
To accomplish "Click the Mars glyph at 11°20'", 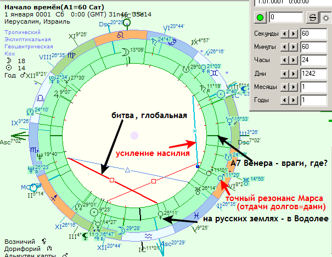I will [221, 177].
